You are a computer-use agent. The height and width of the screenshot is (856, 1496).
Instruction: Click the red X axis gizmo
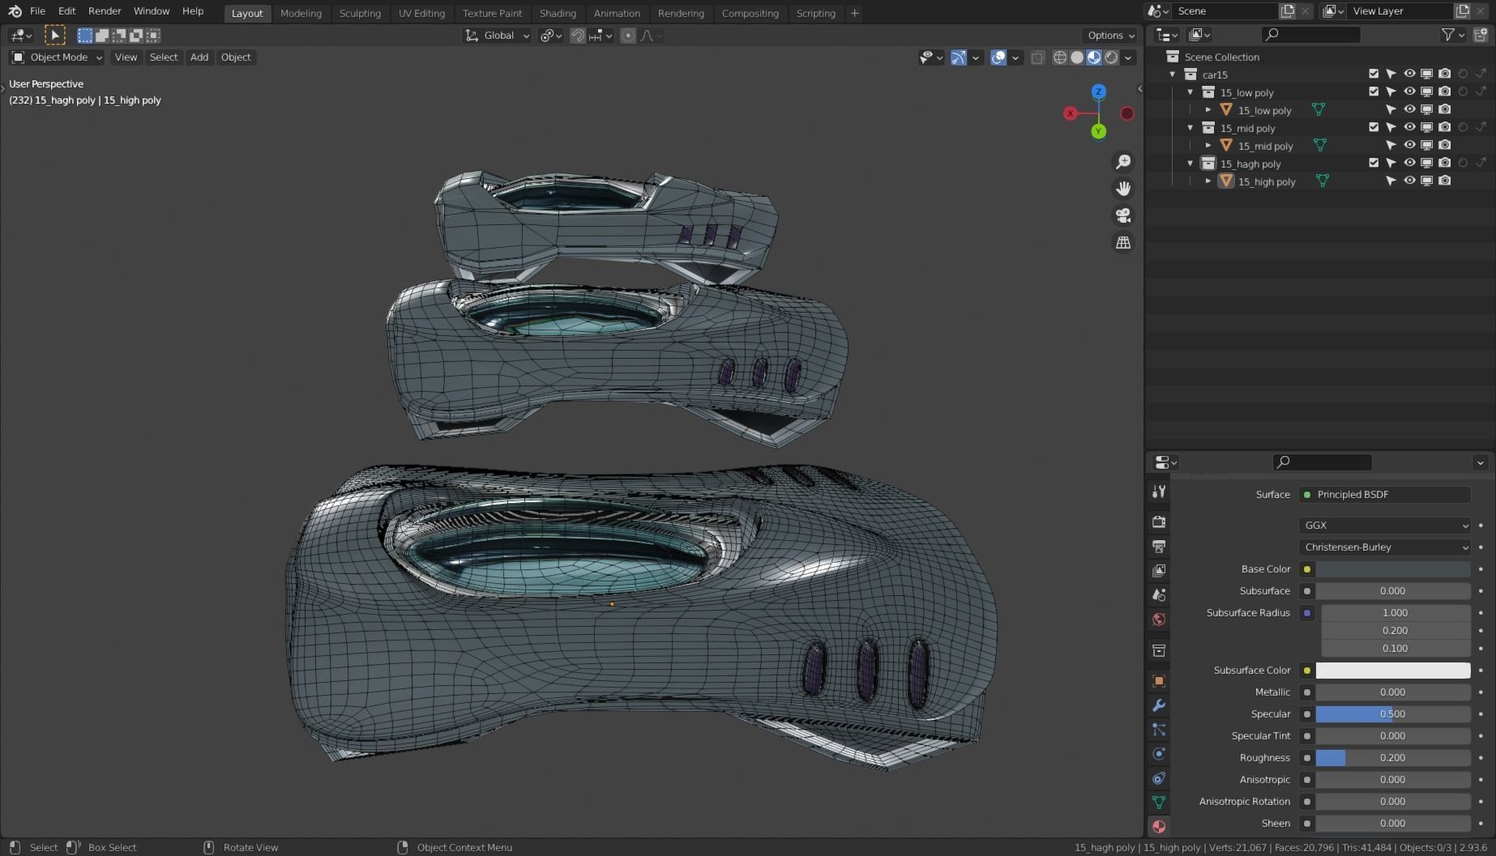coord(1071,113)
